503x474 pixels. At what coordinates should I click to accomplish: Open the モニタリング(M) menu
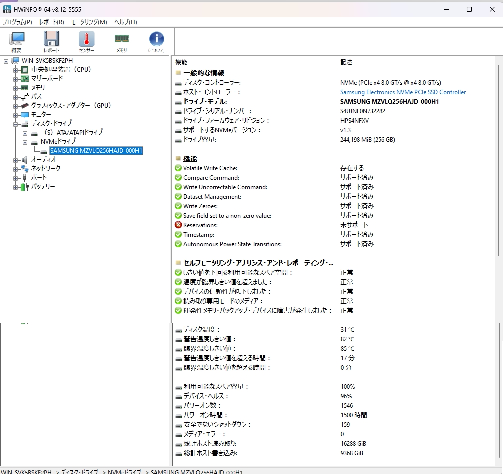[89, 22]
